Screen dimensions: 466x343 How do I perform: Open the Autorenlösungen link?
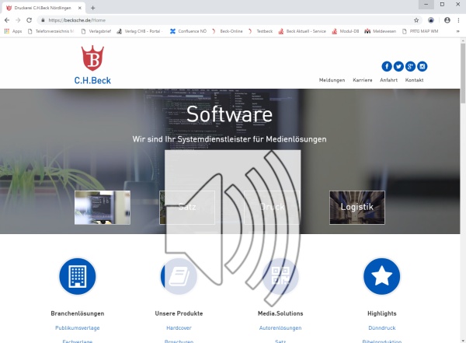pyautogui.click(x=280, y=327)
